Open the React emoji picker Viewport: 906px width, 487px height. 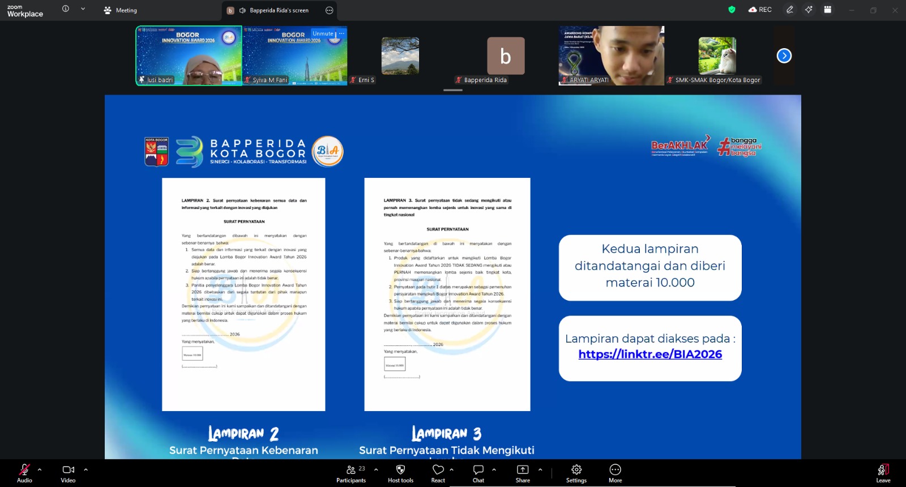438,473
